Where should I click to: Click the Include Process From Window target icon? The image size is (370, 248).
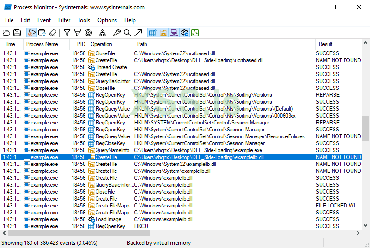(x=88, y=33)
